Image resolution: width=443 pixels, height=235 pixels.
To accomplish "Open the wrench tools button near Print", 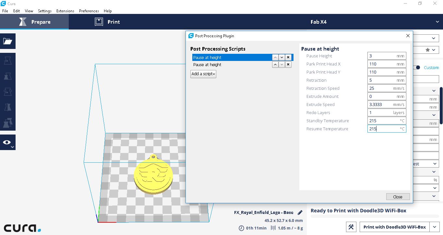I will (351, 227).
